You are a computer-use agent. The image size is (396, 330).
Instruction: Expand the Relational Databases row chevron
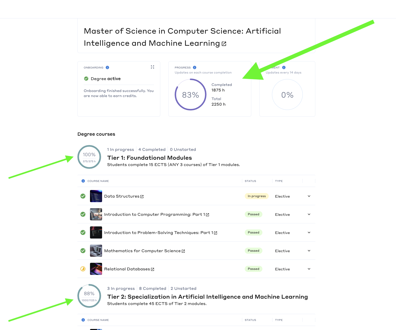[x=309, y=269]
